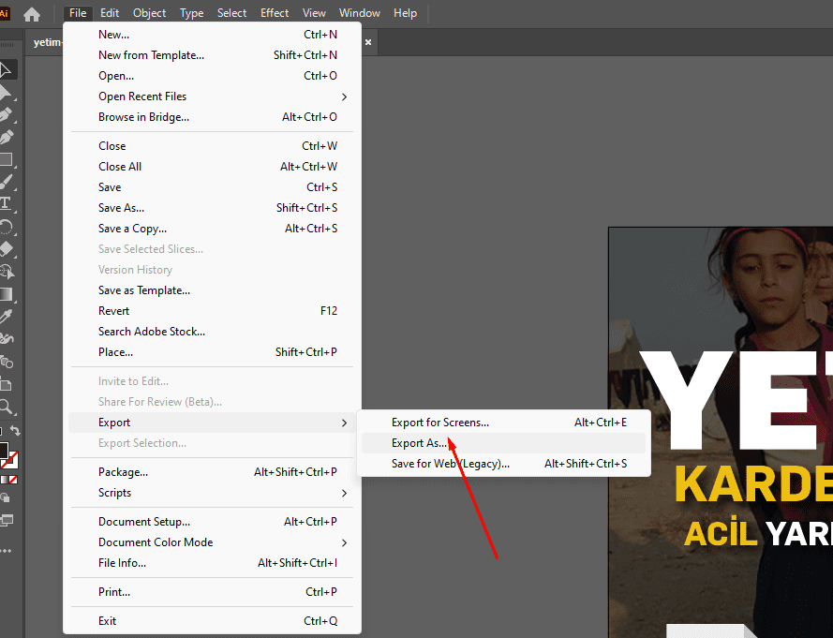Screen dimensions: 833x638
Task: Choose Export for Screens...
Action: (503, 423)
